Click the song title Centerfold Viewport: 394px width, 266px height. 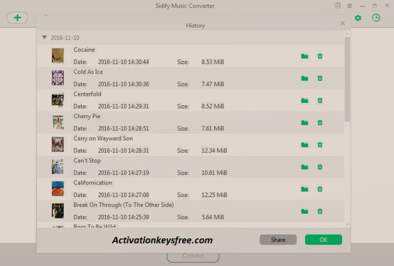[87, 94]
